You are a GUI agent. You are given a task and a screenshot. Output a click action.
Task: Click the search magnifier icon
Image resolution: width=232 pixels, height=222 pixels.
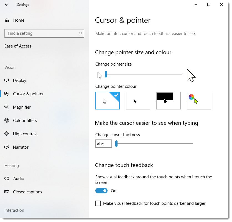[x=80, y=33]
